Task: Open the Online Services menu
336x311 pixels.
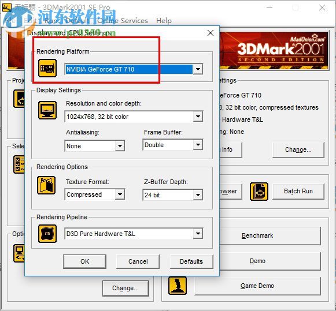Action: pyautogui.click(x=123, y=21)
